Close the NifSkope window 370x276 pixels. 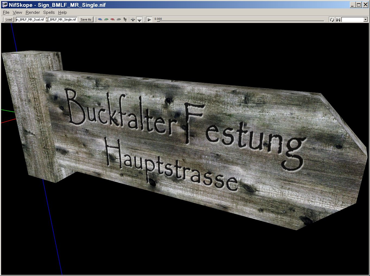click(365, 5)
